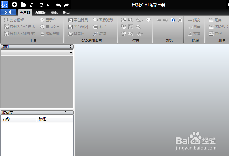Click the 属性 panel title bar
The width and height of the screenshot is (229, 156).
(x=37, y=47)
